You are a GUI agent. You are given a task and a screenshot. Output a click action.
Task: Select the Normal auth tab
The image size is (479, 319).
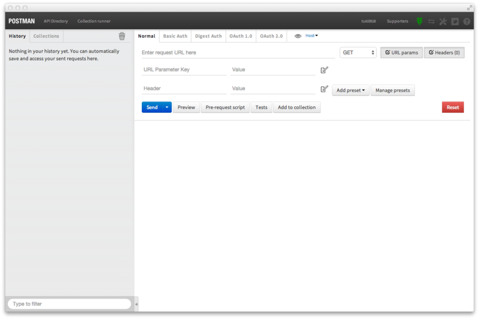tap(147, 36)
